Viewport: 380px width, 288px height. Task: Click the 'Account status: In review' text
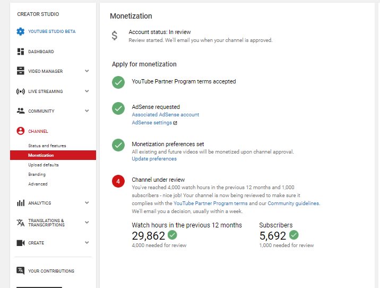click(x=160, y=32)
